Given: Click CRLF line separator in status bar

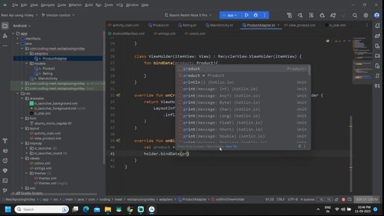Looking at the screenshot, I should [x=280, y=199].
